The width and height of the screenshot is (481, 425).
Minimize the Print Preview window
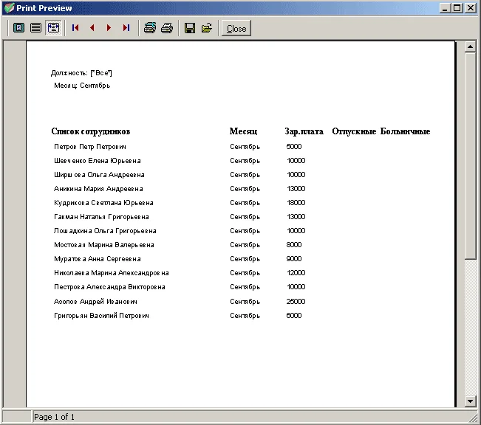coord(446,7)
